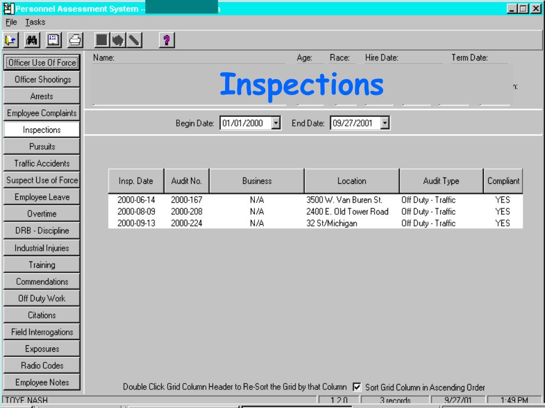Viewport: 545px width, 408px height.
Task: Open the Arrests section
Action: [x=42, y=96]
